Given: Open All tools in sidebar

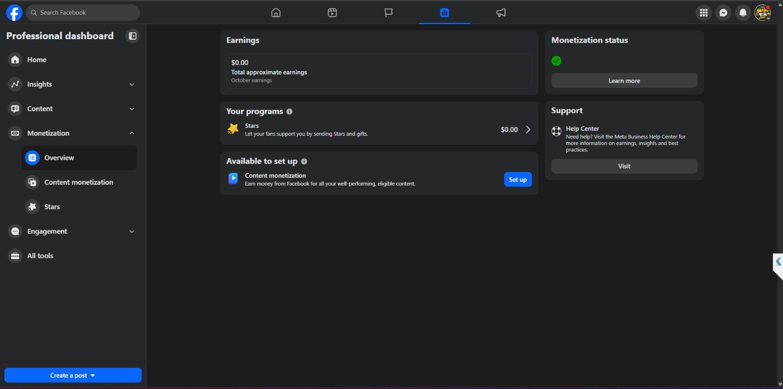Looking at the screenshot, I should click(72, 256).
